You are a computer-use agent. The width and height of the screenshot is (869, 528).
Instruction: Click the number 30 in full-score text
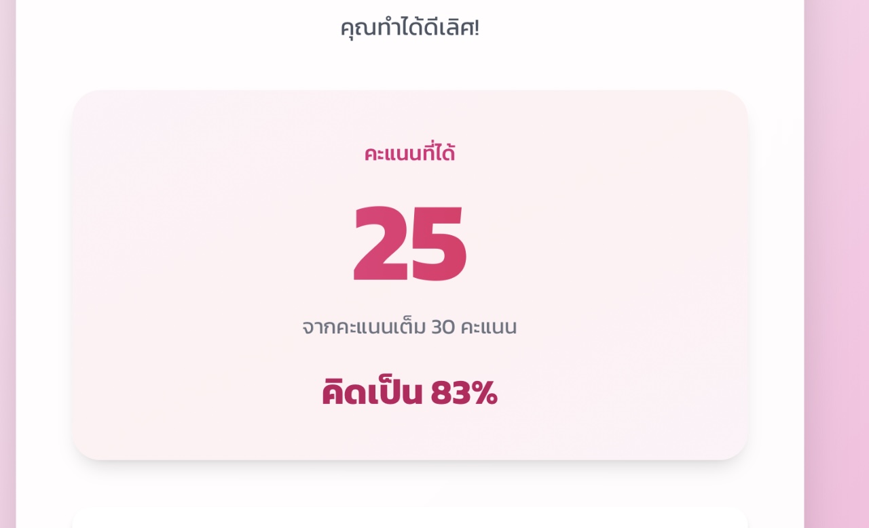coord(443,327)
